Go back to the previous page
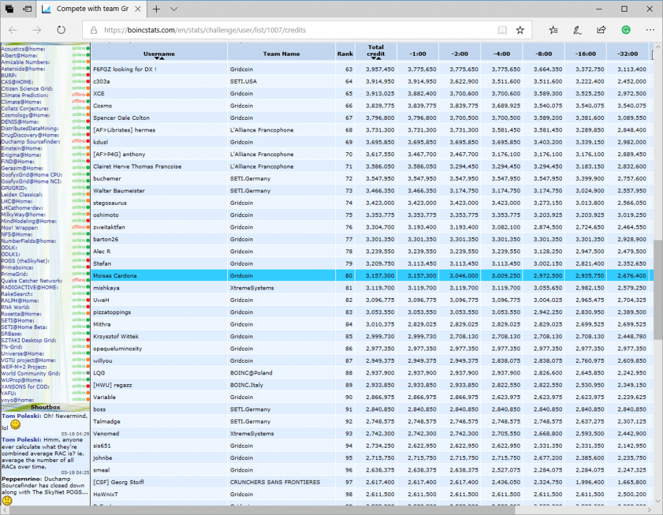Screen dimensions: 663x515 [x=13, y=30]
